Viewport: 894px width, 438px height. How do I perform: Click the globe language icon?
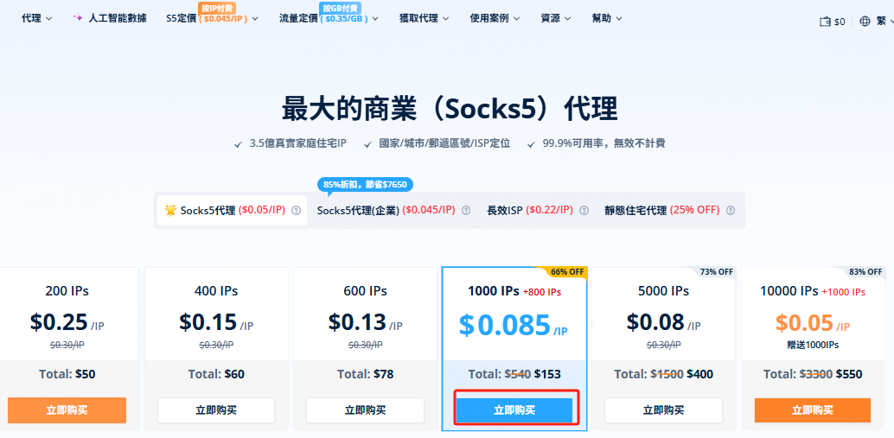[865, 22]
